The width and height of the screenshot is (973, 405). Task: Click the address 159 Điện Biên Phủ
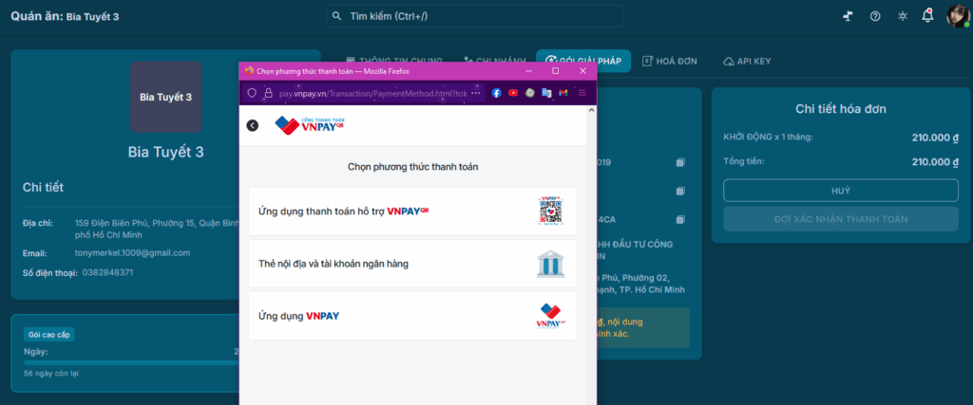(x=157, y=230)
